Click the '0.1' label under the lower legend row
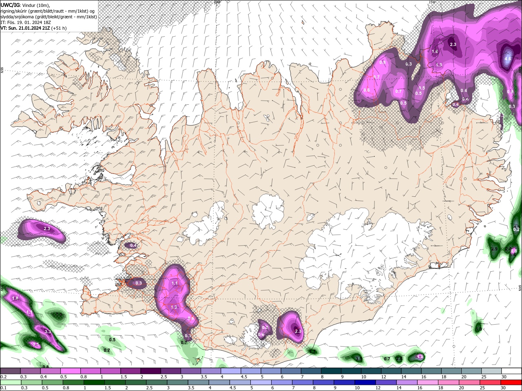The image size is (522, 391). point(3,388)
